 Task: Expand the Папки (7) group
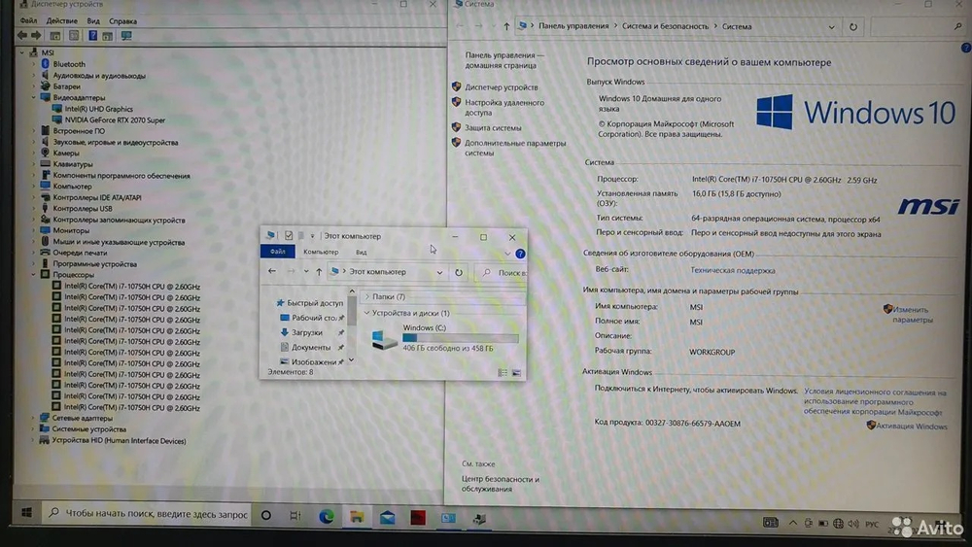[367, 296]
